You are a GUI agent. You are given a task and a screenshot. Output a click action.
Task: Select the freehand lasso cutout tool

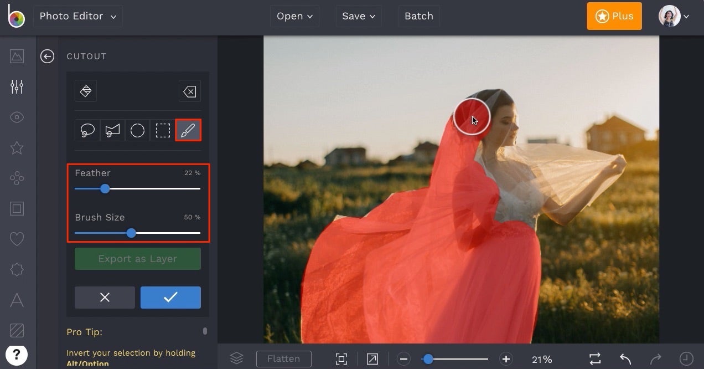[x=87, y=130]
